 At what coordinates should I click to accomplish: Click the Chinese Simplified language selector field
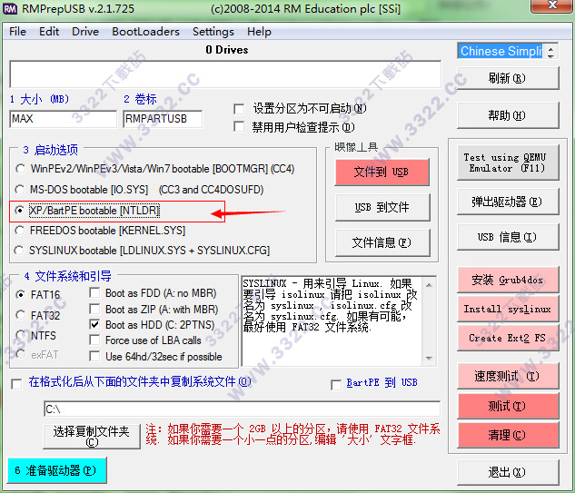point(501,51)
